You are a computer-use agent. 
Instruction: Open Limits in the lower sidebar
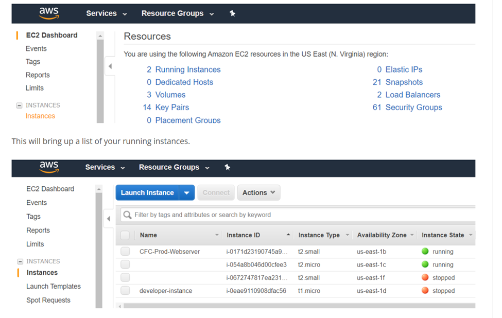35,244
